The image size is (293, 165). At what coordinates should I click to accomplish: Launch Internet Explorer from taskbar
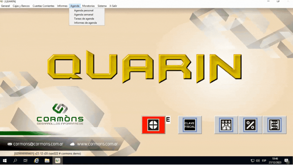36,161
